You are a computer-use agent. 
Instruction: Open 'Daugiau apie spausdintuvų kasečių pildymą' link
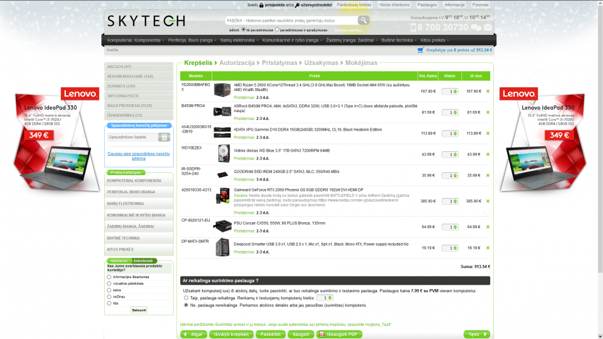(139, 156)
